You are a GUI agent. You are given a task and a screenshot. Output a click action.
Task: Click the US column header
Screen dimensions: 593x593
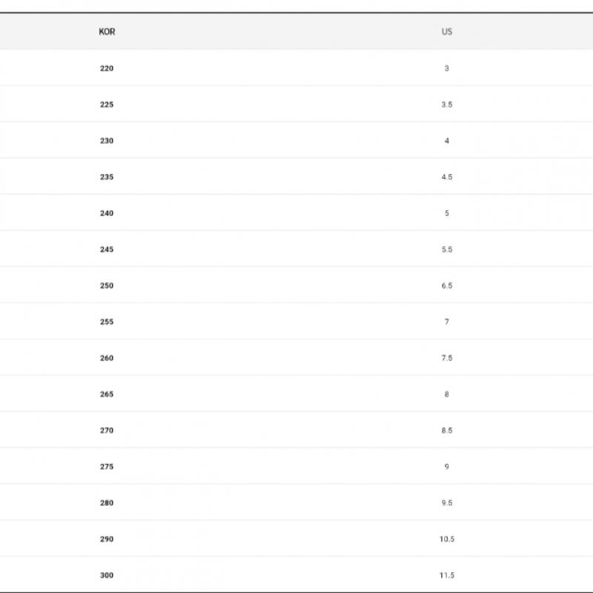pos(446,32)
